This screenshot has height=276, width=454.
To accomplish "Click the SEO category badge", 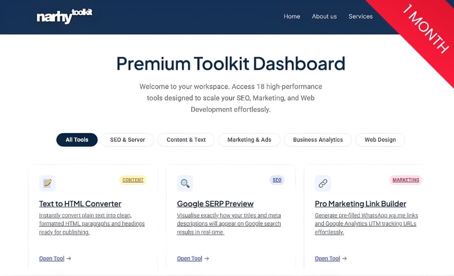I will (x=277, y=180).
